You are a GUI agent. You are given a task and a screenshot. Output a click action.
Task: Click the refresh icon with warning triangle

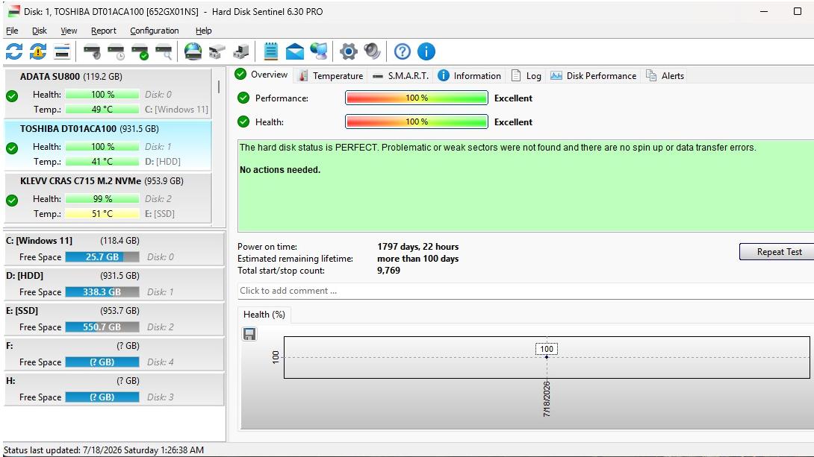(38, 51)
